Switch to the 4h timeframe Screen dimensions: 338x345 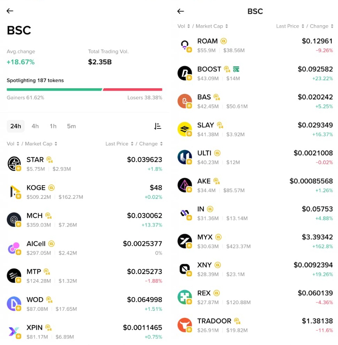click(x=35, y=126)
